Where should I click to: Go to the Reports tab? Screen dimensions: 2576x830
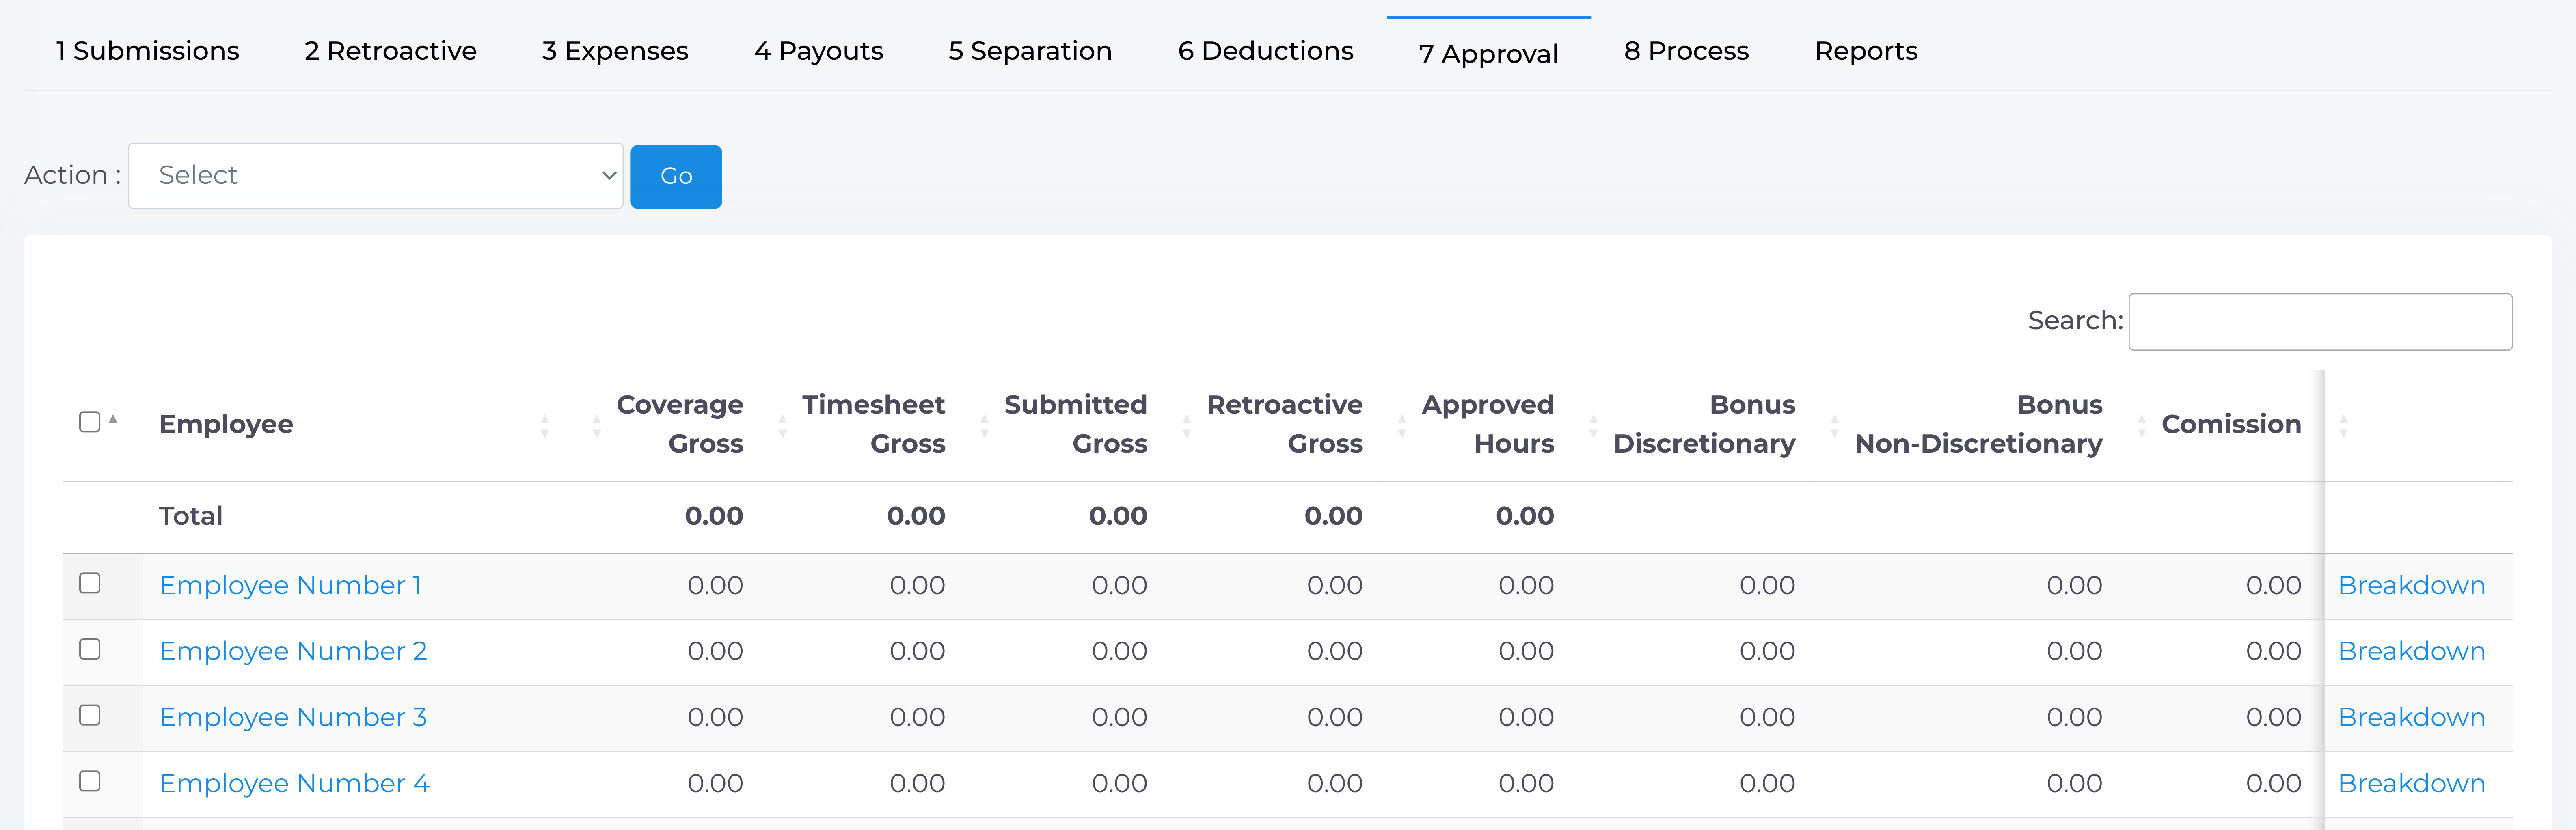click(x=1865, y=51)
